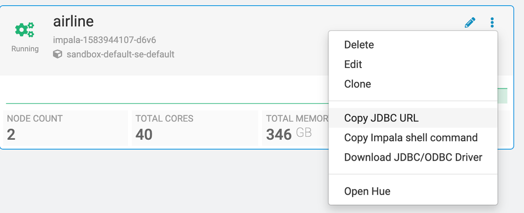
Task: Close the three-dot actions menu
Action: [492, 23]
